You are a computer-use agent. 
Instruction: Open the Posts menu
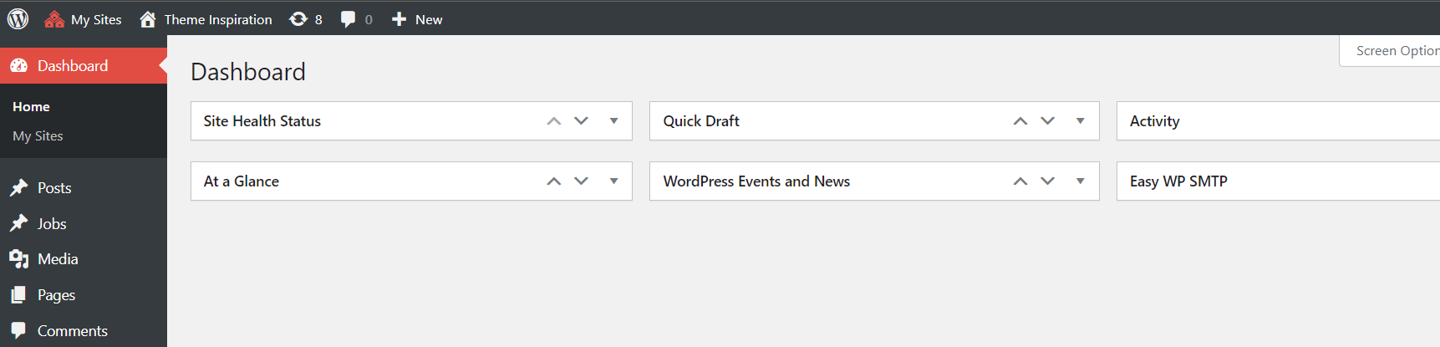[x=54, y=188]
